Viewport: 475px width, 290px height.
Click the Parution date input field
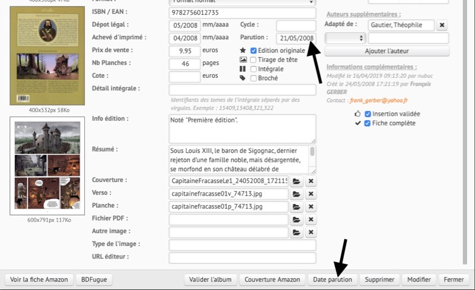click(x=296, y=38)
